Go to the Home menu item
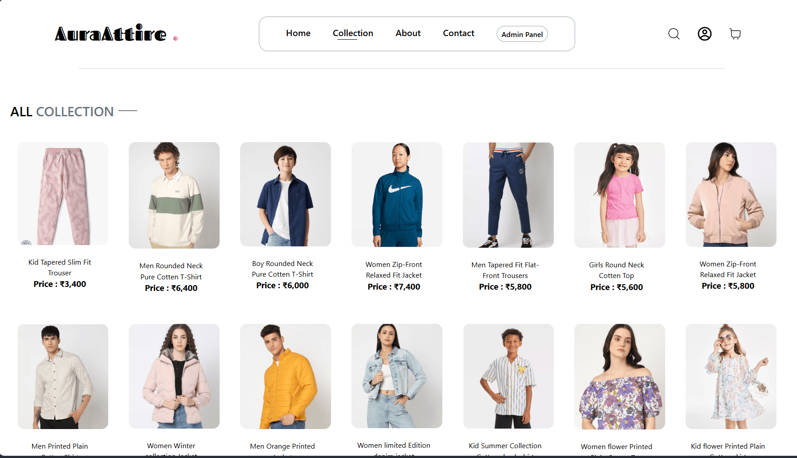This screenshot has height=458, width=797. point(298,33)
